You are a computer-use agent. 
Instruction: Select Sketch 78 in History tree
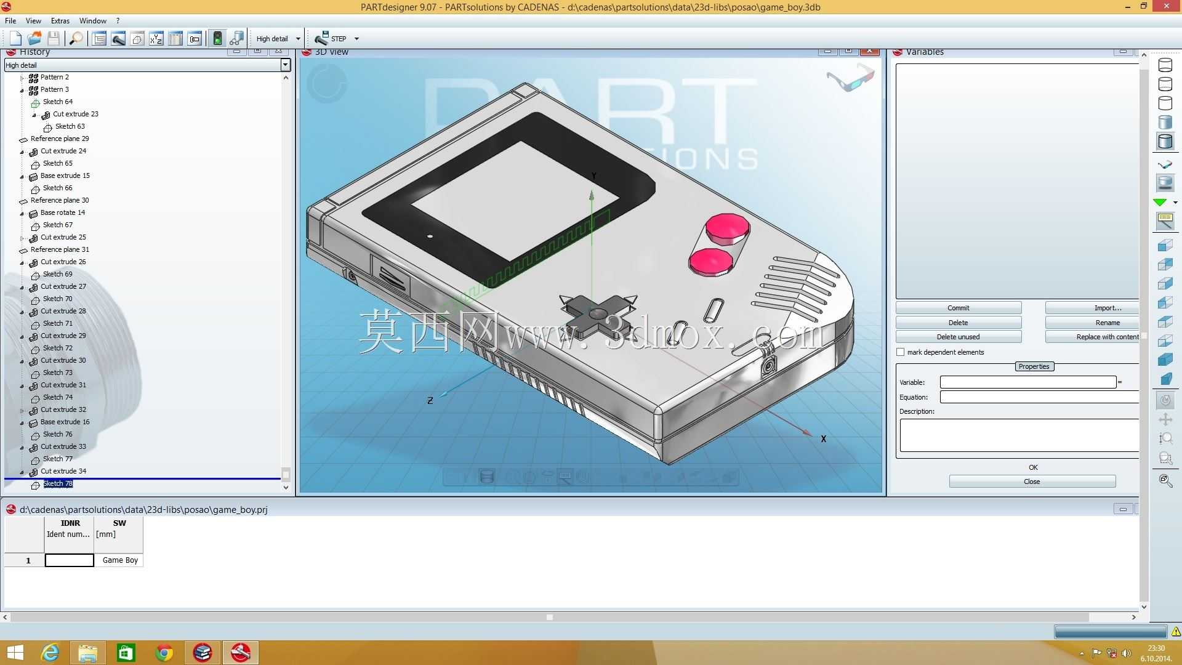(58, 483)
